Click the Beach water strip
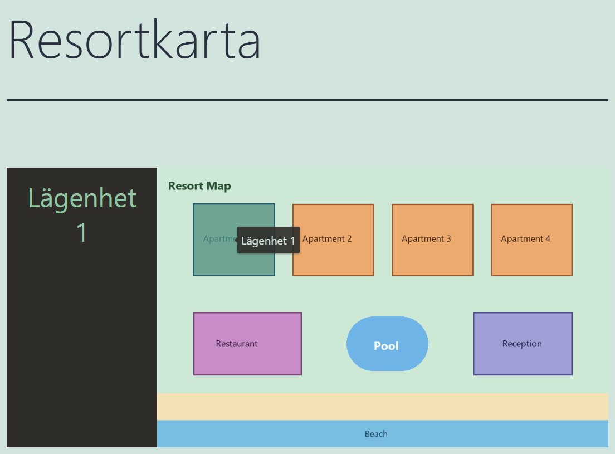The height and width of the screenshot is (454, 615). 382,433
